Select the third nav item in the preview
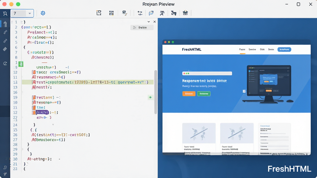This screenshot has width=317, height=178. [x=262, y=49]
